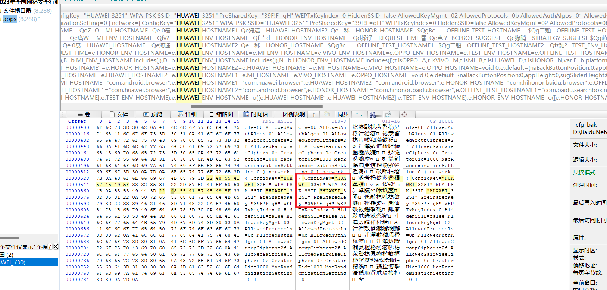This screenshot has width=607, height=290.
Task: Click the UTF-8 column header
Action: pos(338,121)
